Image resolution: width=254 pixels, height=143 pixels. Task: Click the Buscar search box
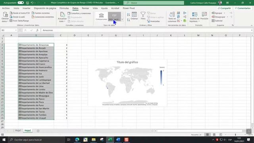tap(154, 3)
